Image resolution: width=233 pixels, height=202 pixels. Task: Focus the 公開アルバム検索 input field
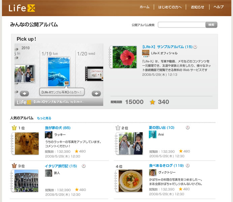pos(181,25)
